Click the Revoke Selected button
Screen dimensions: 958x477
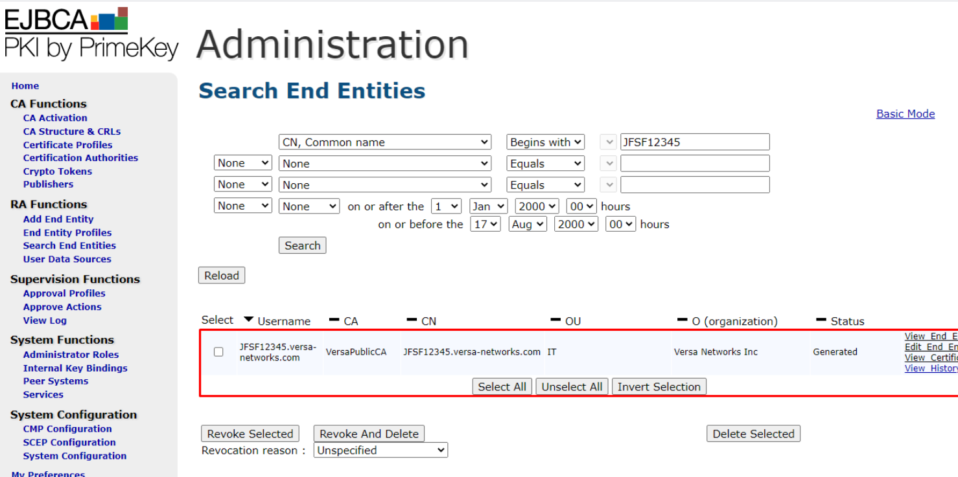[250, 434]
